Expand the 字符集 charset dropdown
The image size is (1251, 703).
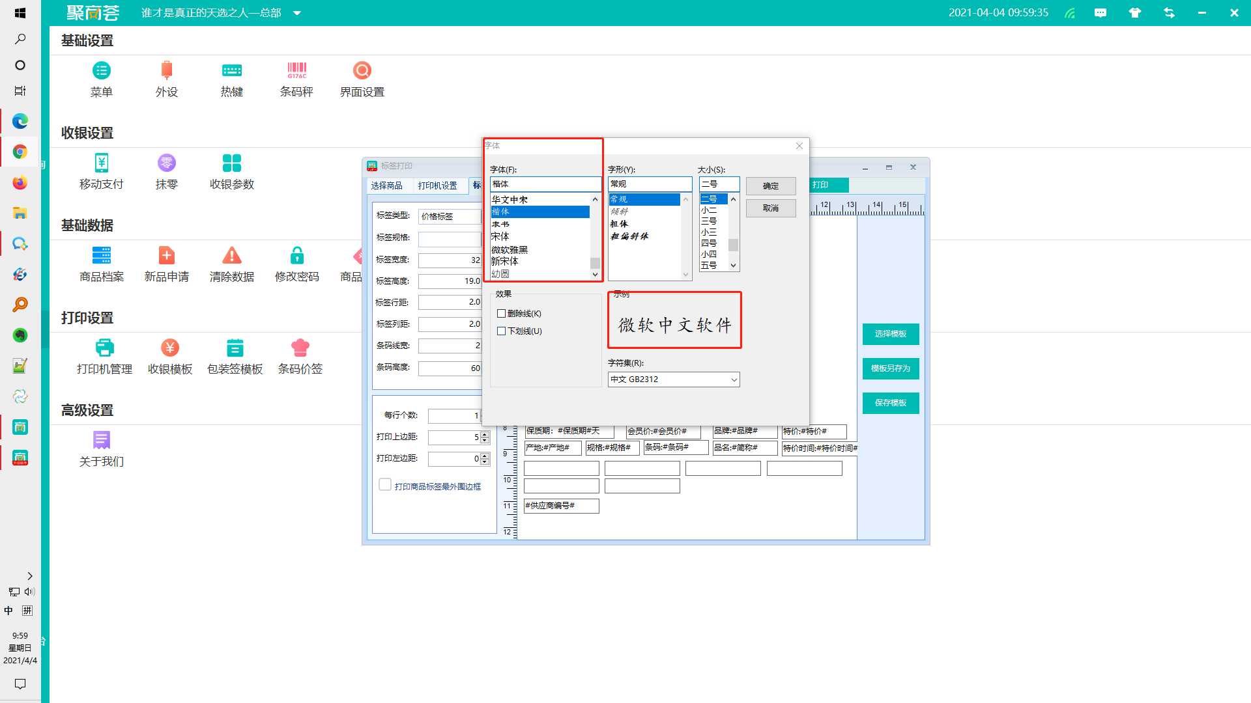[x=734, y=379]
